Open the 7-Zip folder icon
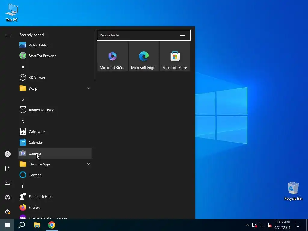308x231 pixels. [x=23, y=88]
